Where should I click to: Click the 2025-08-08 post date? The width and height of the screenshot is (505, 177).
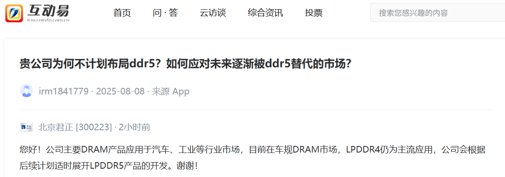click(121, 91)
